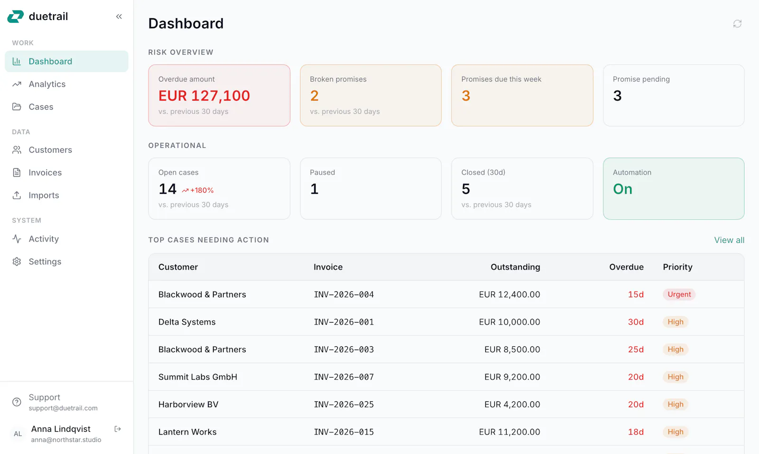Open Customers via the people icon
Image resolution: width=759 pixels, height=454 pixels.
pos(17,150)
